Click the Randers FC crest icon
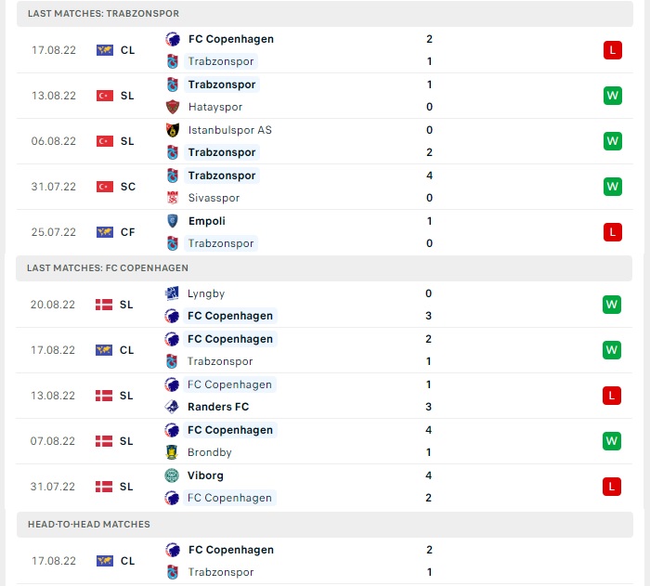Screen dimensions: 650x586 pyautogui.click(x=172, y=407)
